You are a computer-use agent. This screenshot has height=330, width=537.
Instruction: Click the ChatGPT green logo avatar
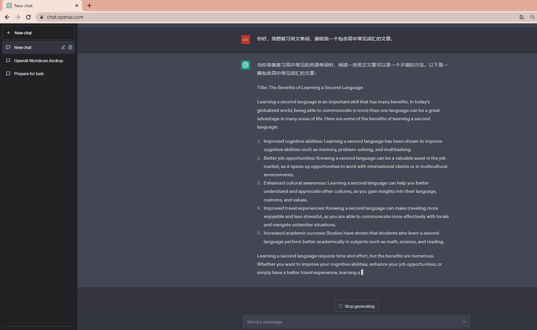pos(245,65)
